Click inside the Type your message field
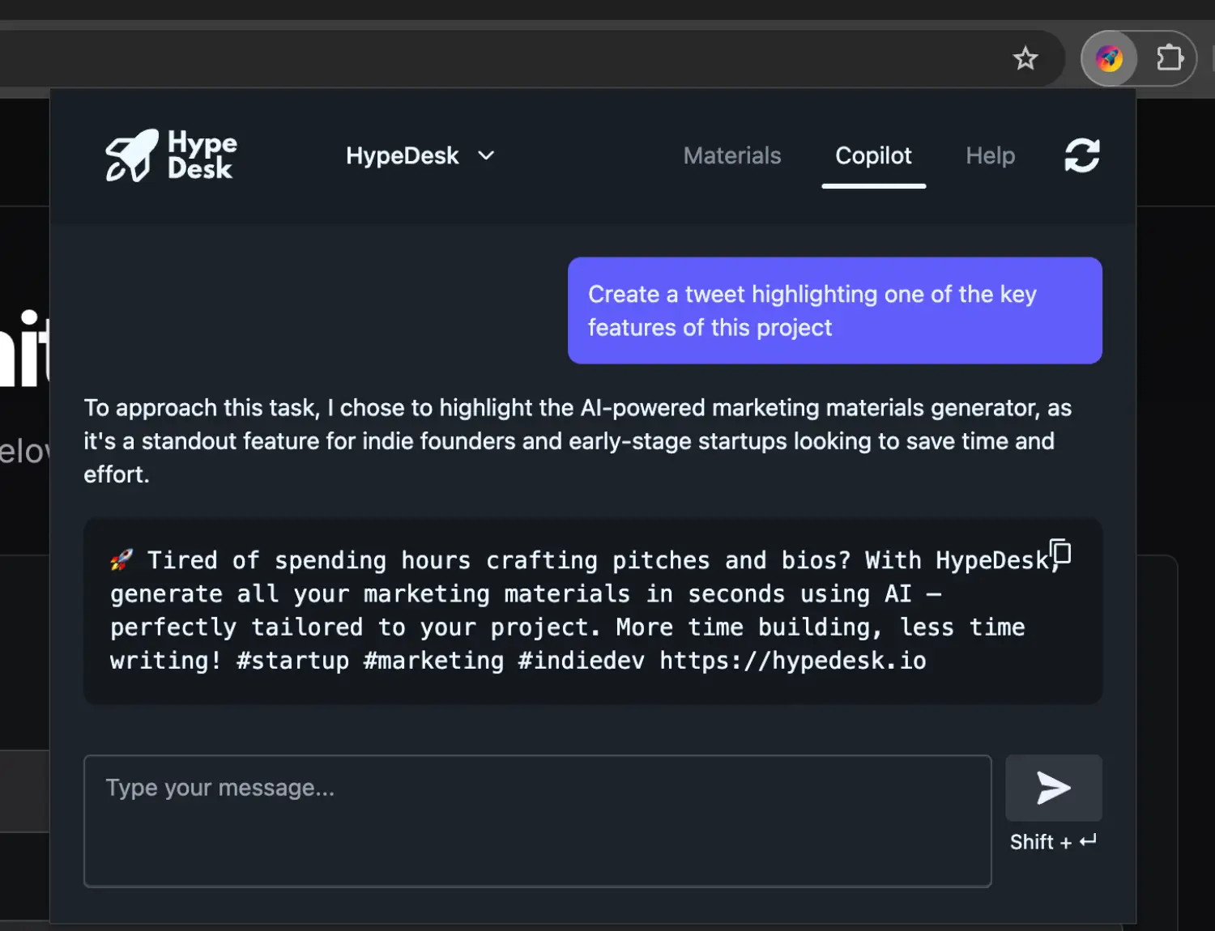 point(537,820)
